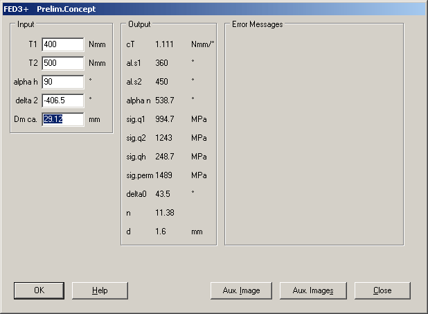
Task: Open Help for this dialog
Action: (x=100, y=290)
